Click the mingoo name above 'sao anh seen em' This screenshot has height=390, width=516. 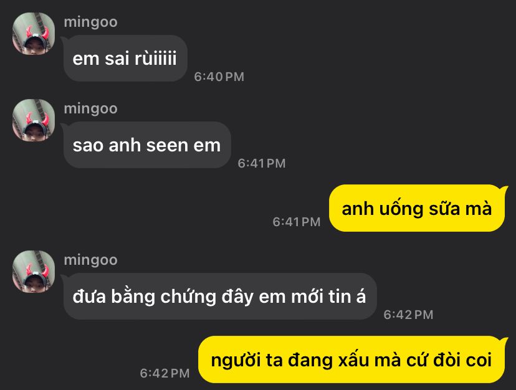click(90, 109)
